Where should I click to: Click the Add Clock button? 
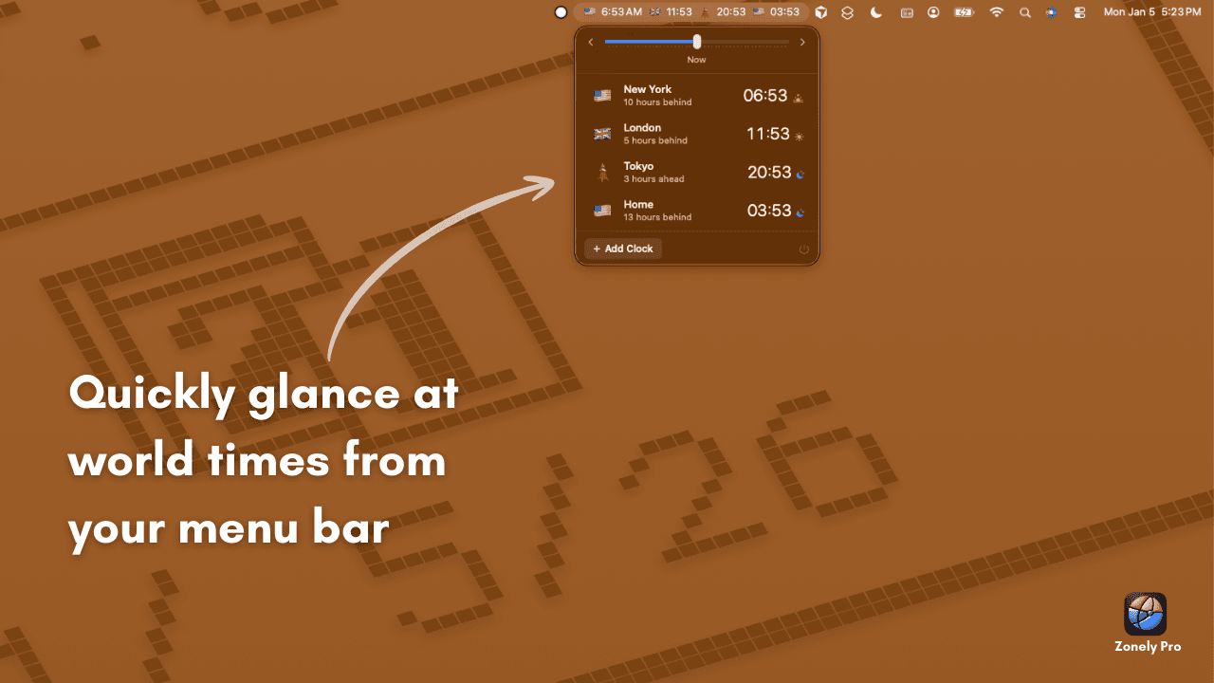[x=622, y=249]
